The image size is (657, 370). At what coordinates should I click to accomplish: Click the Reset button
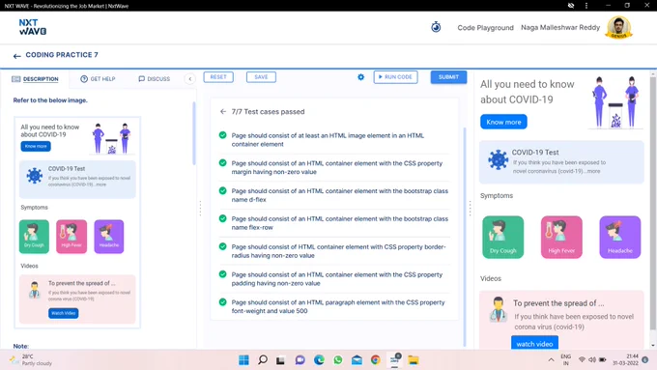(x=218, y=77)
